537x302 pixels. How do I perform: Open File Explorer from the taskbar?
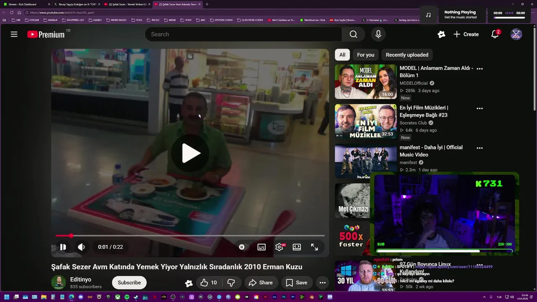pos(44,297)
